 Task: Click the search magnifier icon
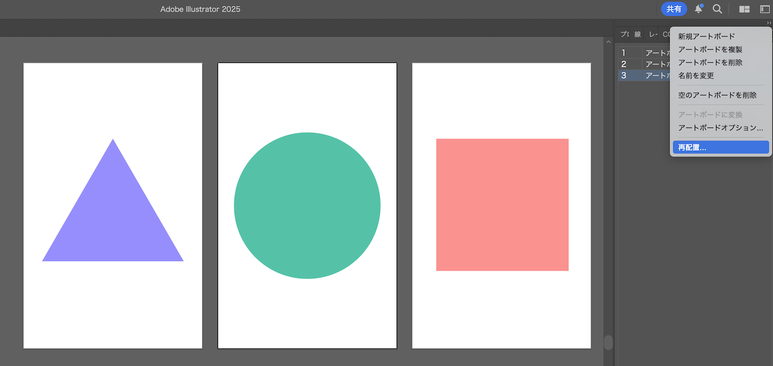point(717,9)
